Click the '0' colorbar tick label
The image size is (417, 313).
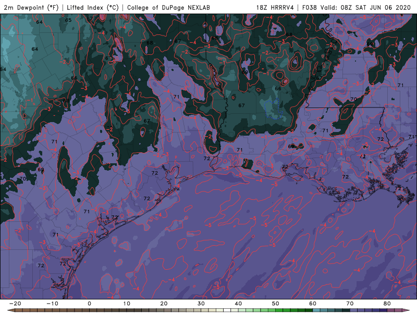coord(89,304)
